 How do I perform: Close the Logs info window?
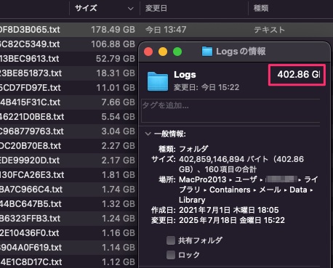pos(148,52)
